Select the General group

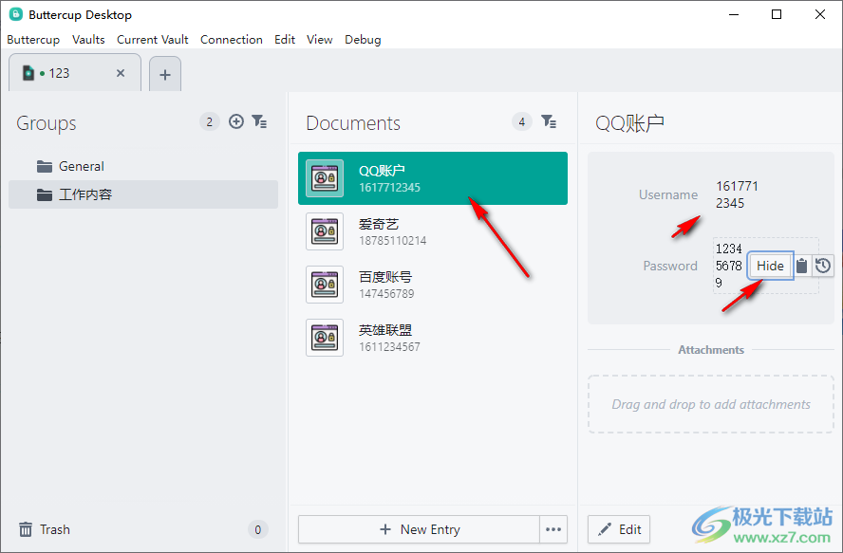point(143,167)
